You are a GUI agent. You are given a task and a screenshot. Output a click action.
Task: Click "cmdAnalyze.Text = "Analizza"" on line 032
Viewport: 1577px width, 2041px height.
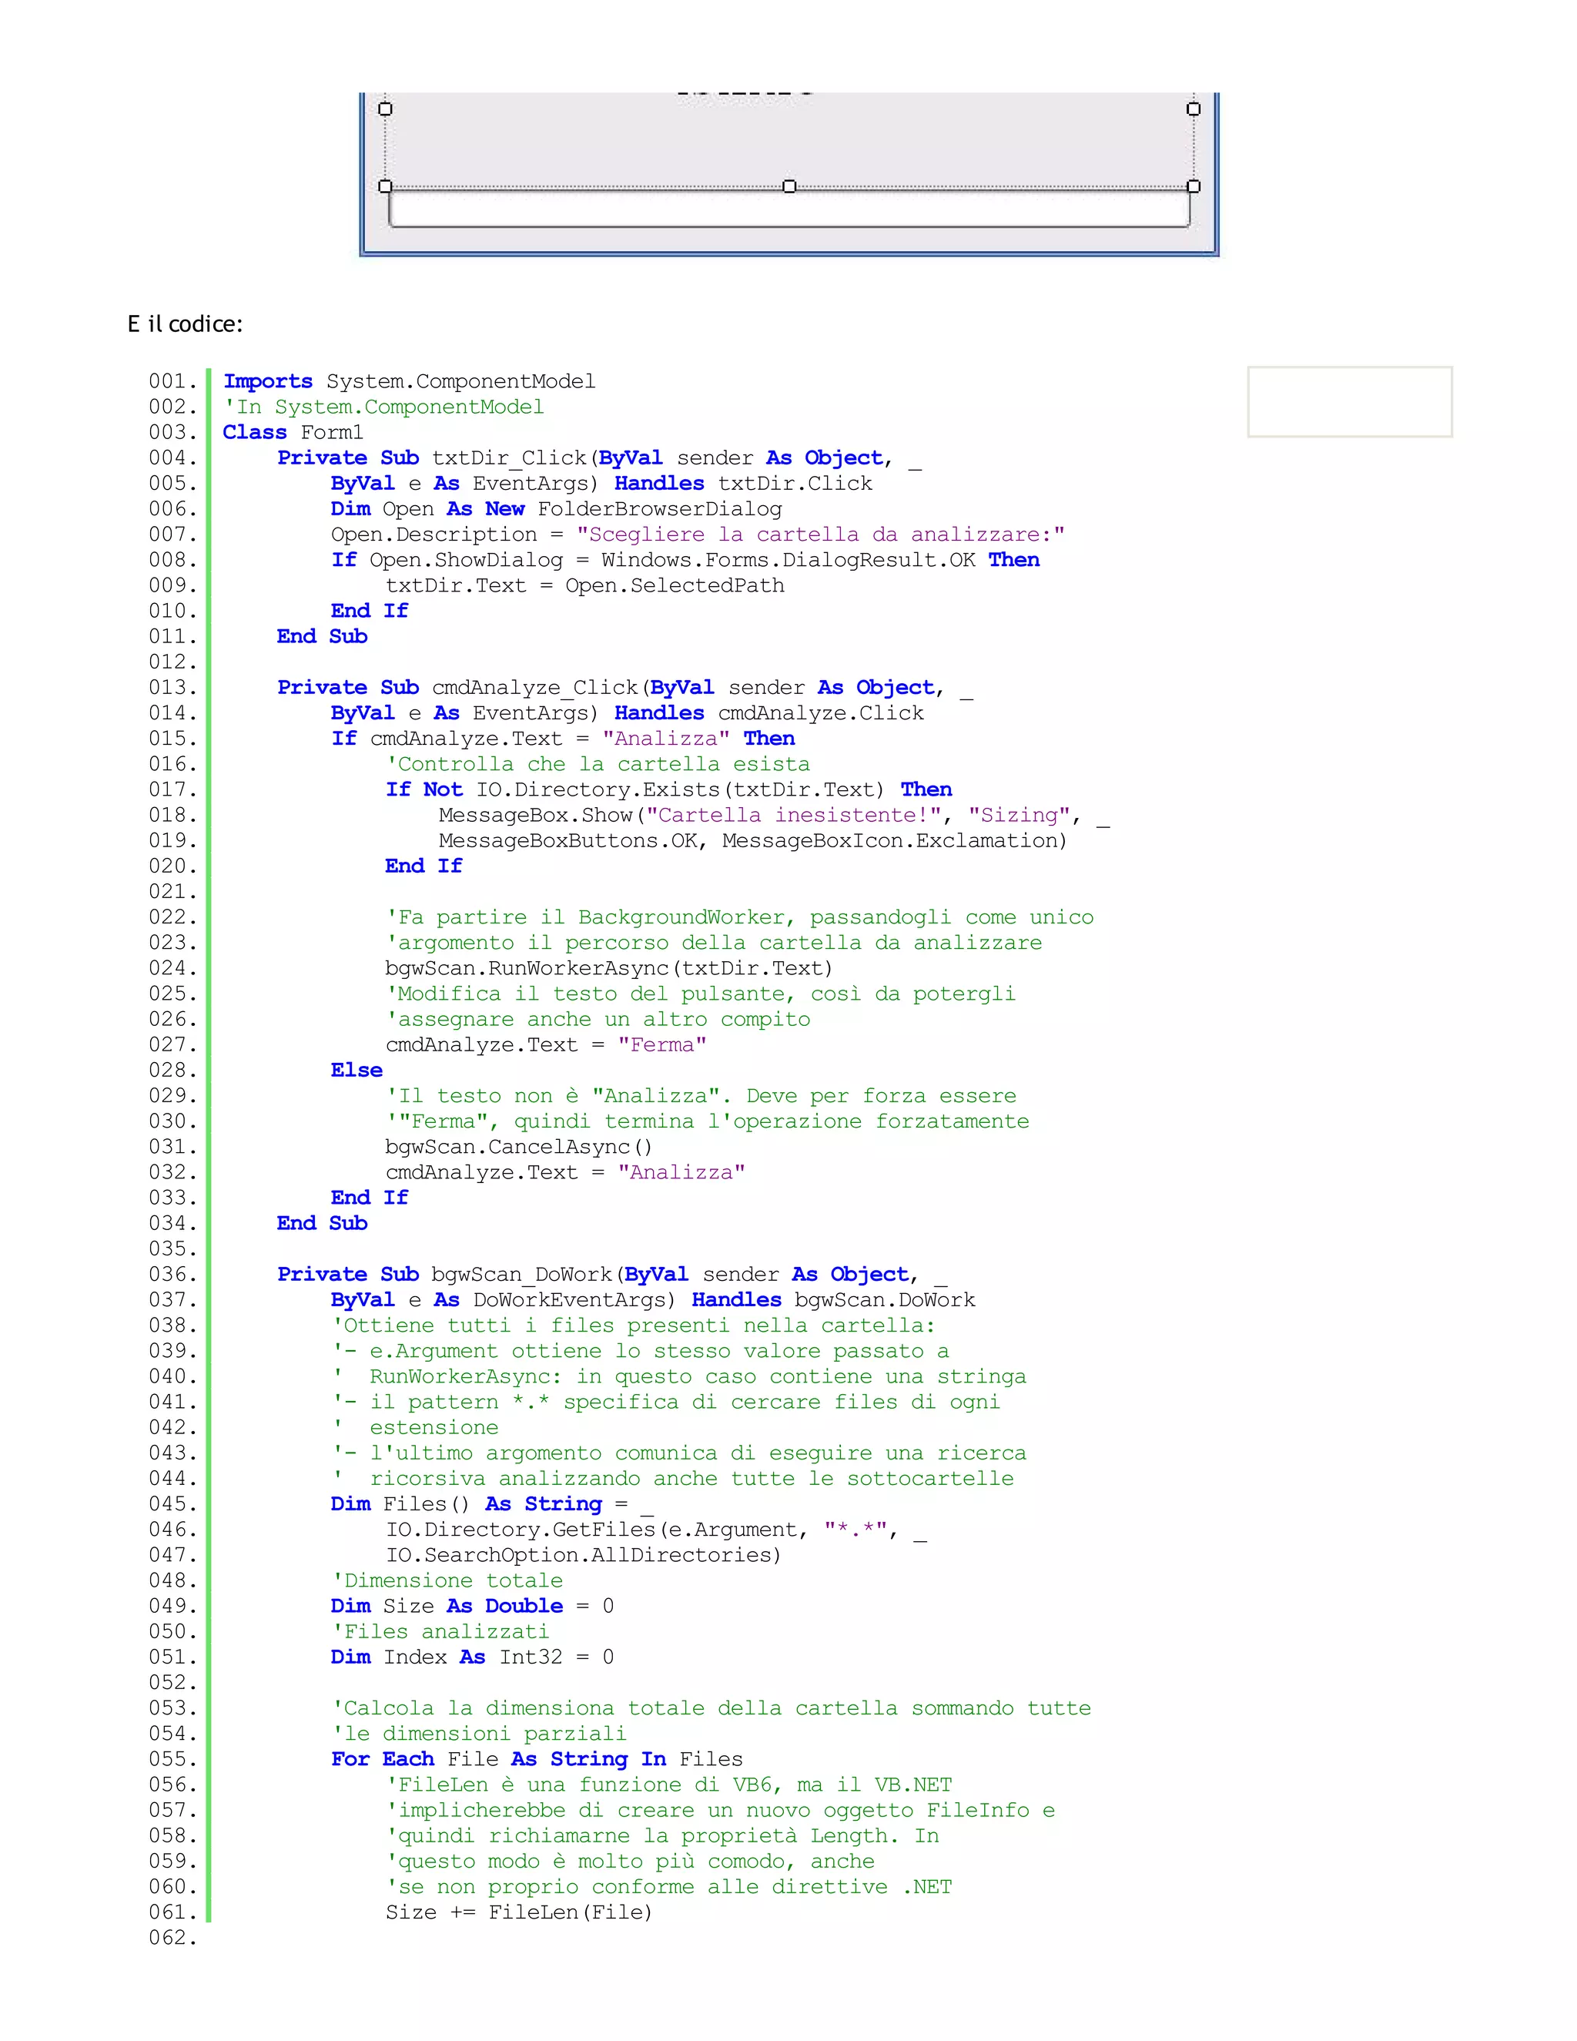pyautogui.click(x=565, y=1173)
